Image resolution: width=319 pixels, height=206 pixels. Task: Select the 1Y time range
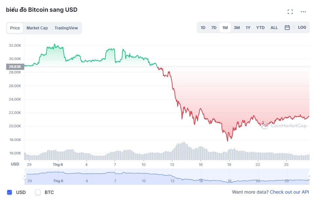[x=248, y=28]
